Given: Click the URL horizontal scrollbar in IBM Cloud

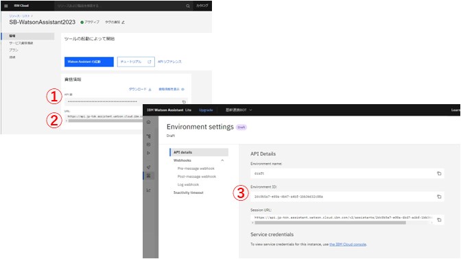Looking at the screenshot, I should point(105,121).
